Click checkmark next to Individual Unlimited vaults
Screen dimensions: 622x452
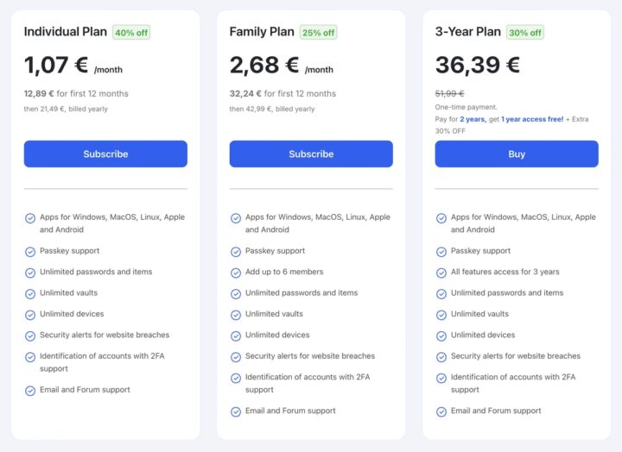(30, 293)
